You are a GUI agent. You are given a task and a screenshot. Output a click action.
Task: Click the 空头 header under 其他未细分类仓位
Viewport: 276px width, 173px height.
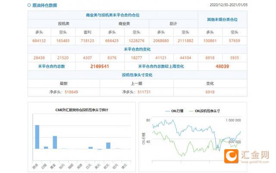[235, 32]
